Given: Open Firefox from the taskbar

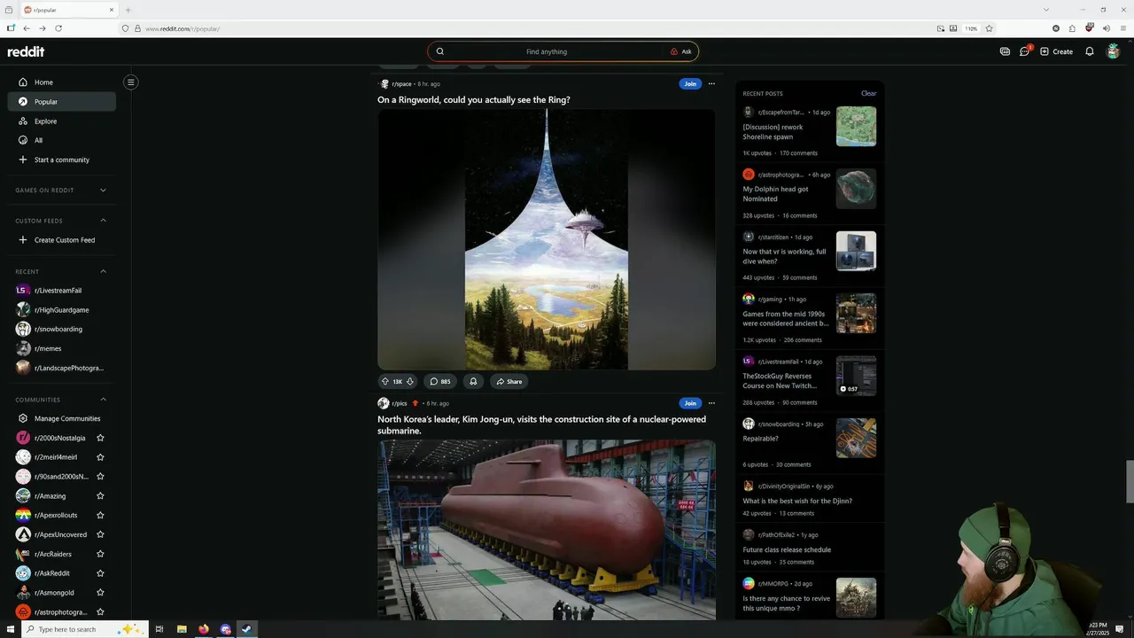Looking at the screenshot, I should [204, 629].
